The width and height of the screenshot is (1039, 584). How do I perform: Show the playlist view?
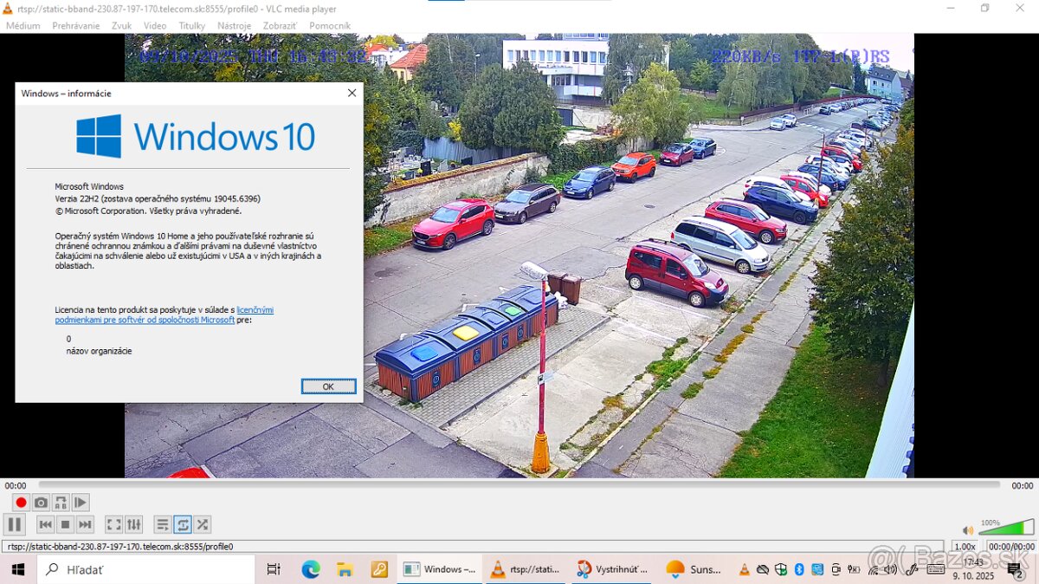point(163,524)
